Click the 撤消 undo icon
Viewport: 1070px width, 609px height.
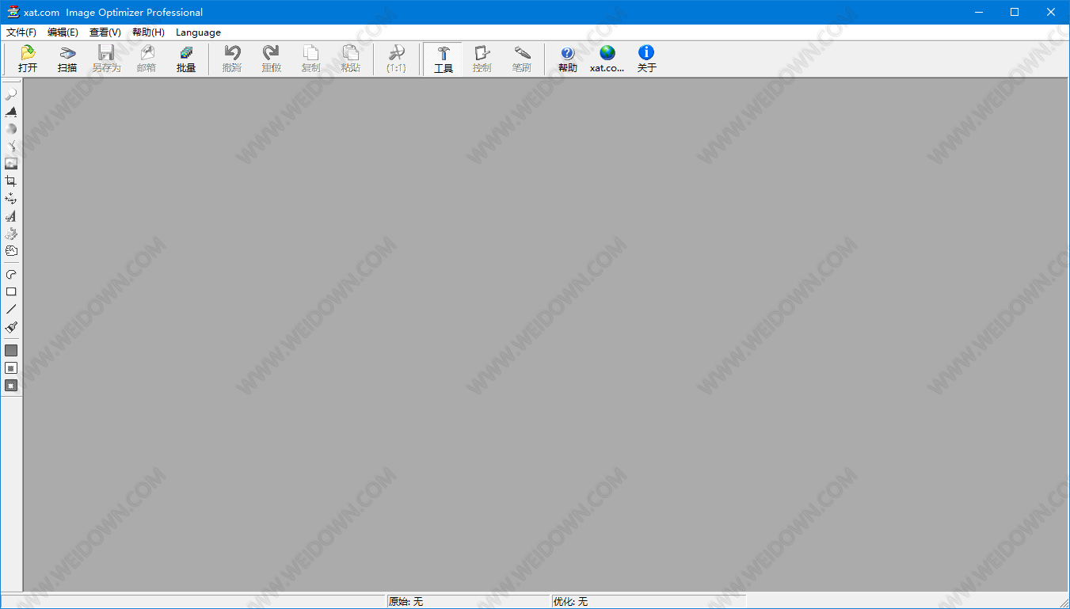point(232,59)
